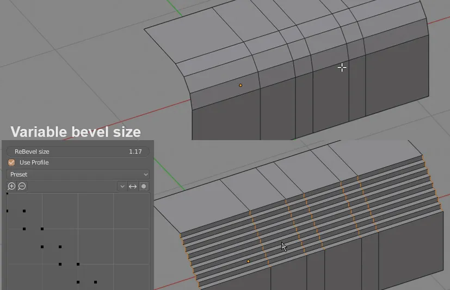Image resolution: width=450 pixels, height=290 pixels.
Task: Click the ReBevel size value field
Action: pyautogui.click(x=78, y=152)
